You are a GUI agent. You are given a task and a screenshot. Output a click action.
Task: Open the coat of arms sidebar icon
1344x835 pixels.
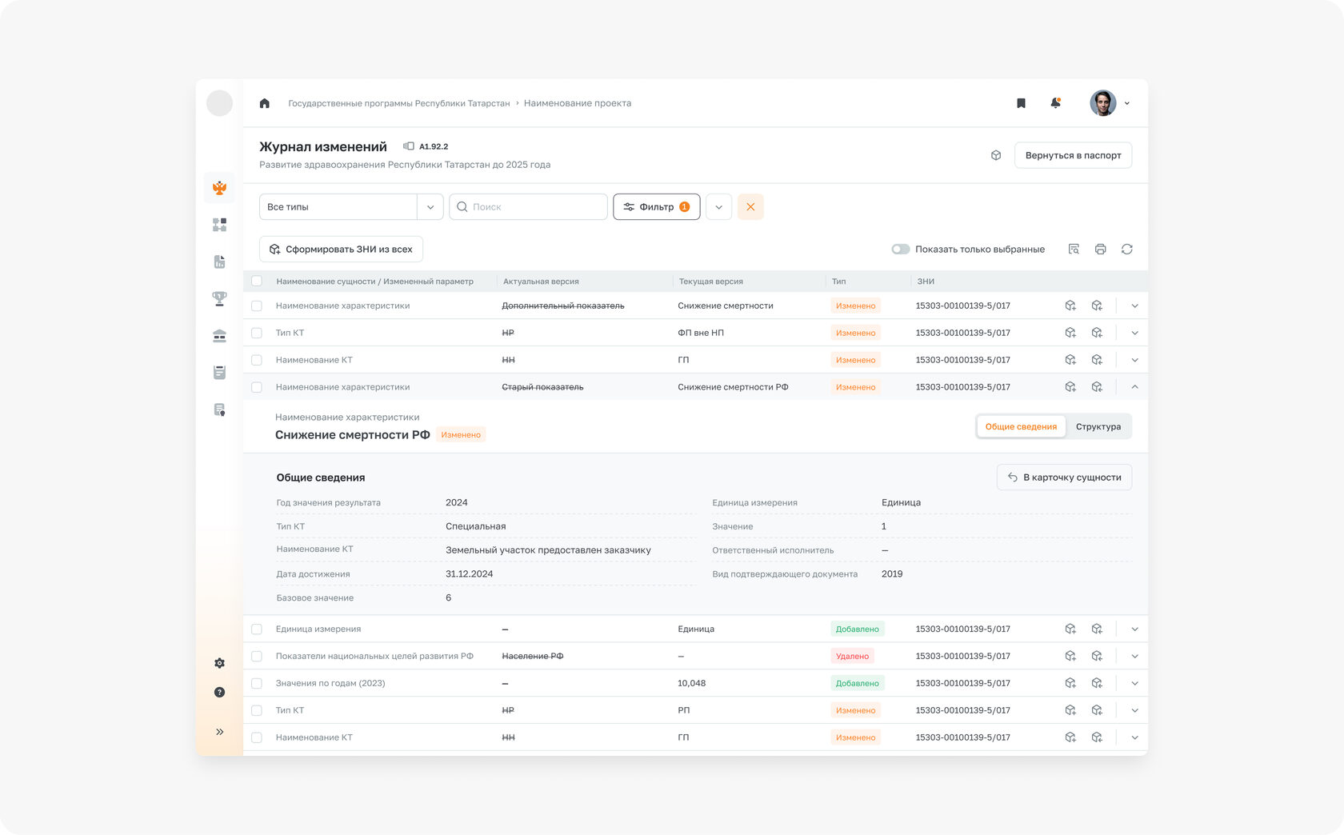click(219, 188)
